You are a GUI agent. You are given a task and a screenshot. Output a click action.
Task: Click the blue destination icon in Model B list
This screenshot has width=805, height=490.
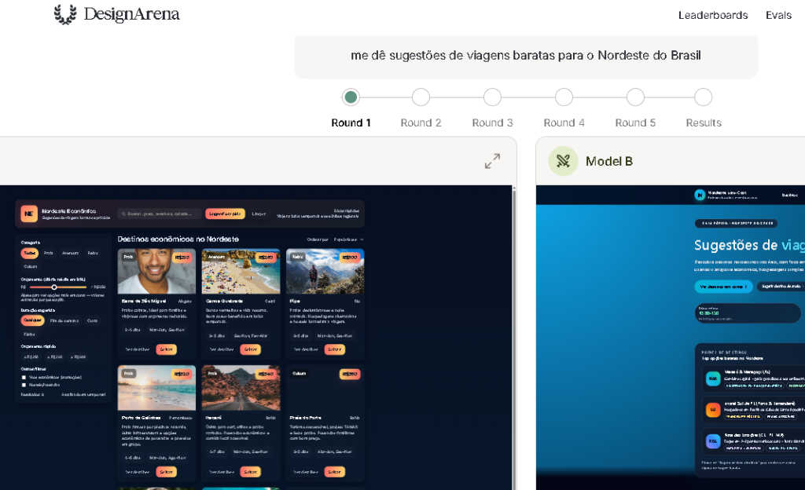713,441
